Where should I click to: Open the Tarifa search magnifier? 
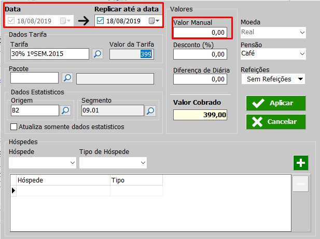pyautogui.click(x=98, y=54)
